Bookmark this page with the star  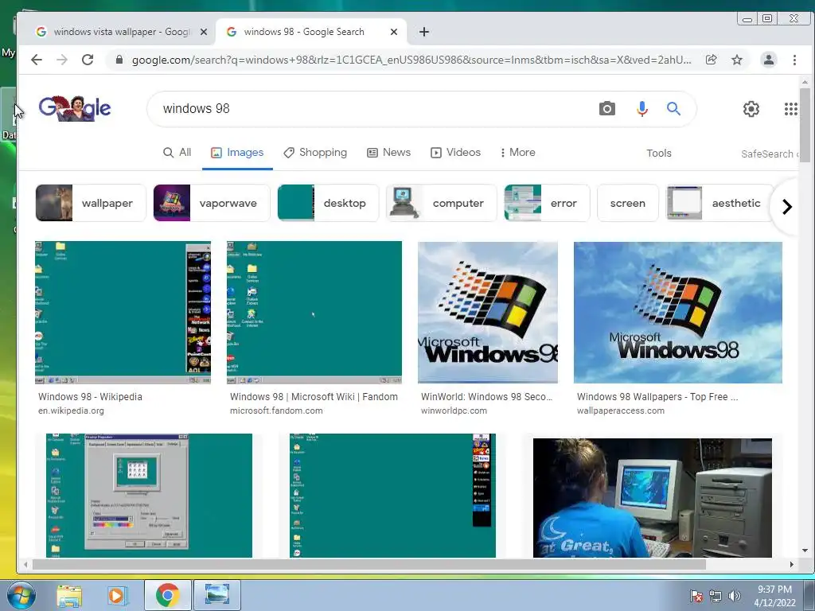click(x=736, y=60)
